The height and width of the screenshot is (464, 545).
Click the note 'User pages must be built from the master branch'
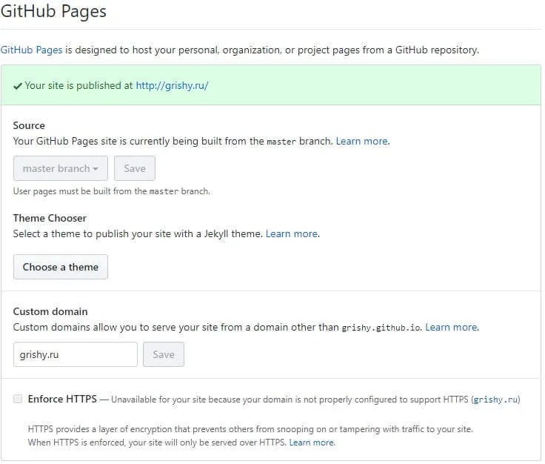[x=111, y=191]
